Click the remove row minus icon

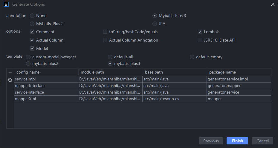click(10, 72)
